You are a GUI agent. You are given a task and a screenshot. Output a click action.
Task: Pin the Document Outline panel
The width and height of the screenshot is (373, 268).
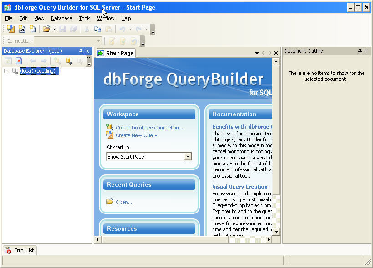[360, 51]
